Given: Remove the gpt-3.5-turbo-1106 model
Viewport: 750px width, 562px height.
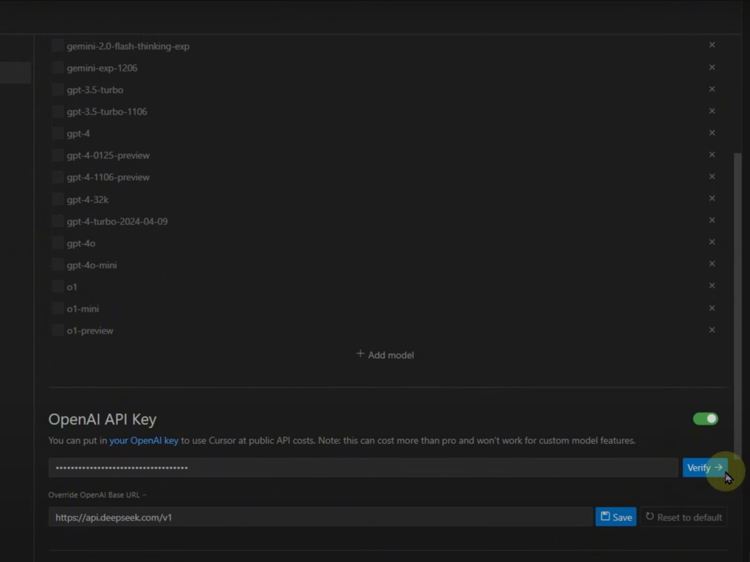Looking at the screenshot, I should point(712,111).
